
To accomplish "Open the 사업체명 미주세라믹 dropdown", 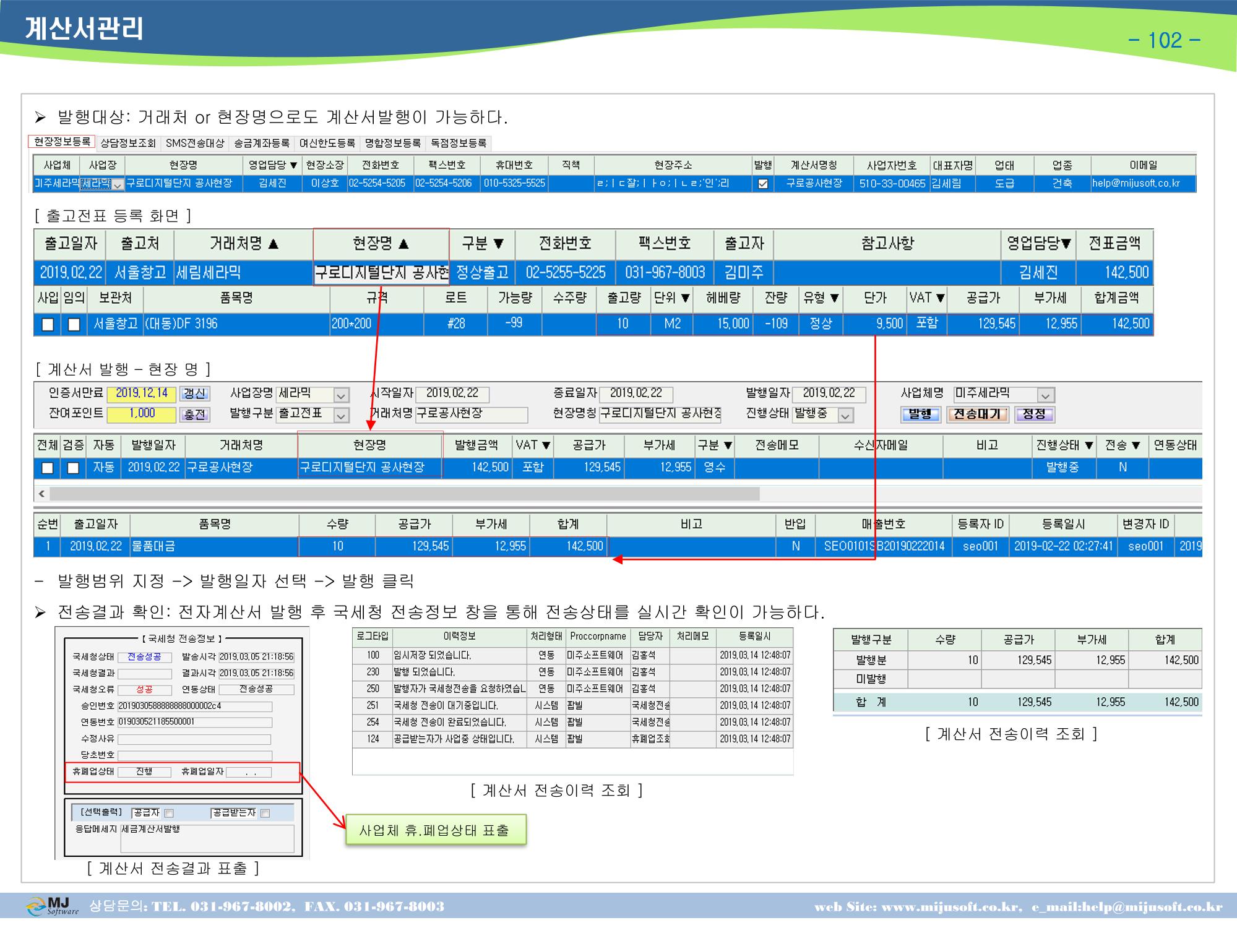I will click(1045, 395).
